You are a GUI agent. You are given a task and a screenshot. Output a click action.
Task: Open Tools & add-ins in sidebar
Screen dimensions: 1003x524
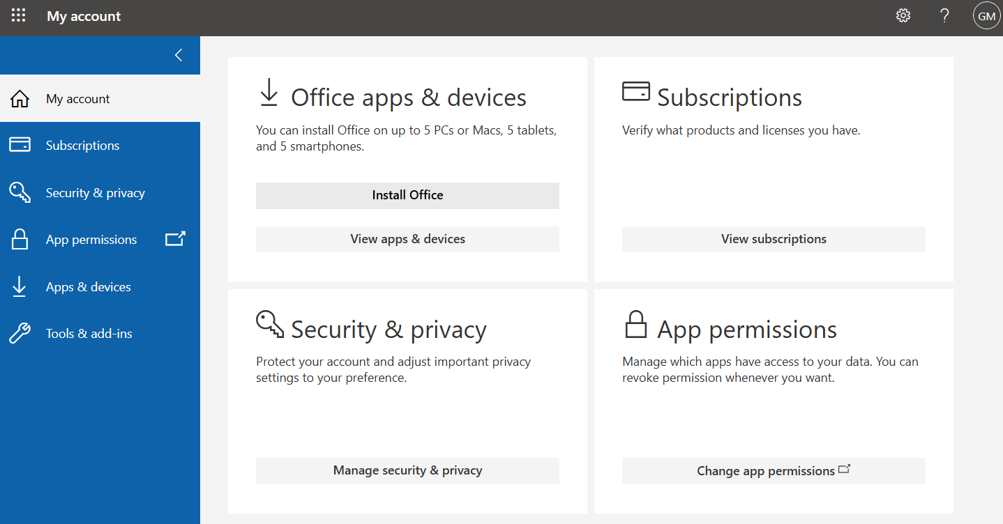click(100, 334)
